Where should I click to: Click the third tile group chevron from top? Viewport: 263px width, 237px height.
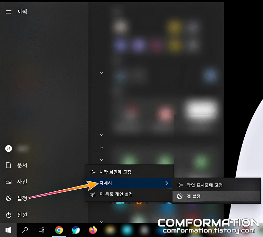tap(102, 148)
